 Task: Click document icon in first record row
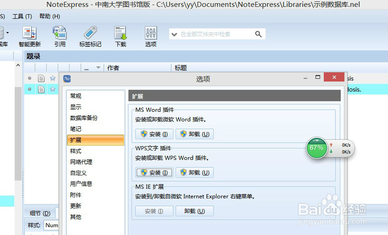point(41,78)
